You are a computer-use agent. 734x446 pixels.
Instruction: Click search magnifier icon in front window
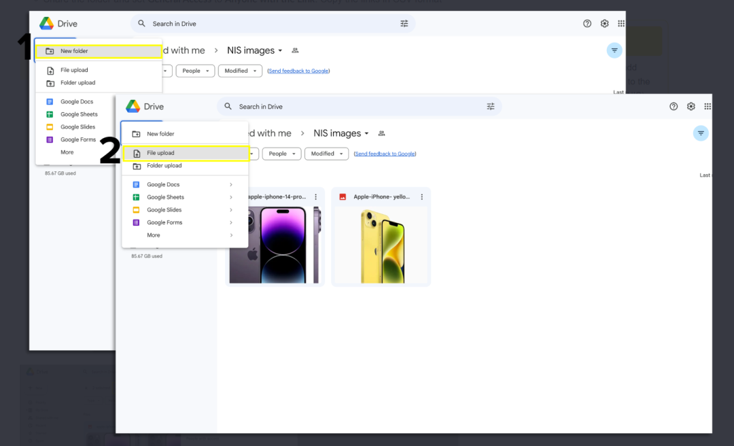point(228,106)
